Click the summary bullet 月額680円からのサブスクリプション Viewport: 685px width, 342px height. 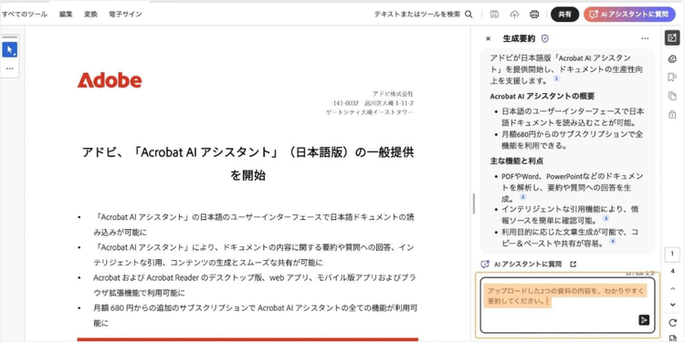point(572,140)
